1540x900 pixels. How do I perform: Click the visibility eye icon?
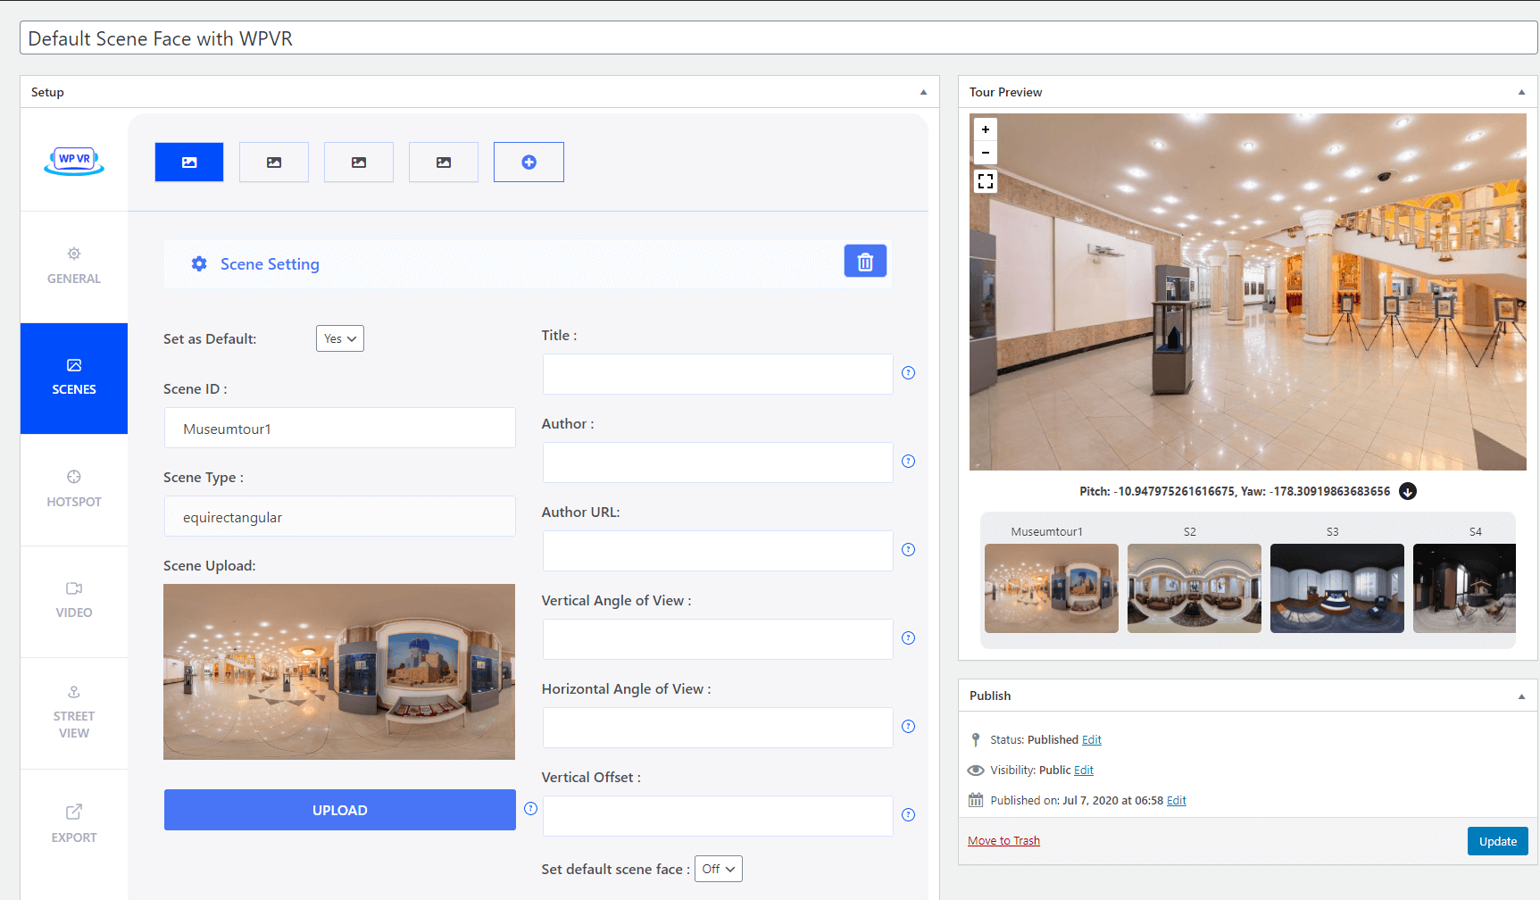pyautogui.click(x=976, y=770)
